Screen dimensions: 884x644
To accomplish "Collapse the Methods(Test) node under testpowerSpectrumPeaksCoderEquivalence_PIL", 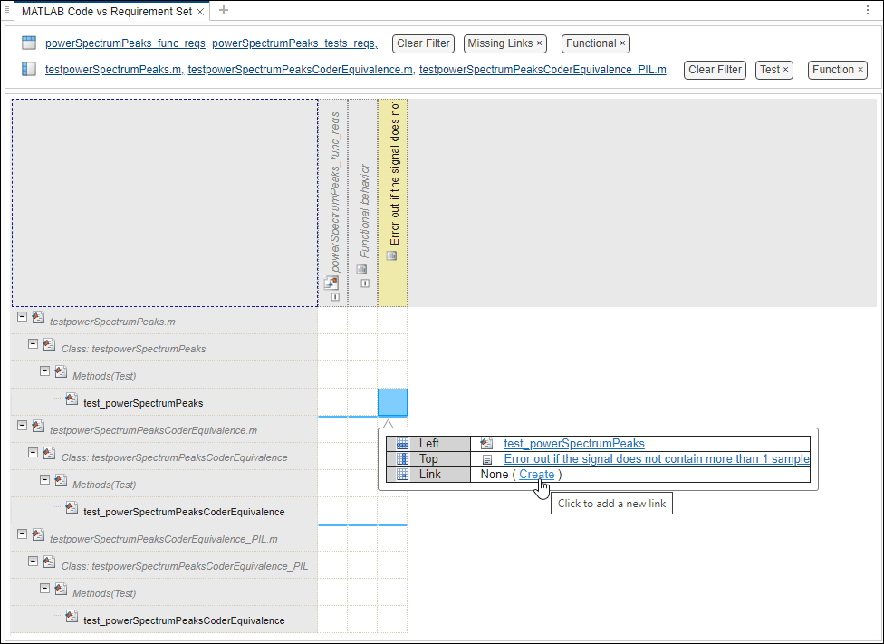I will (x=44, y=589).
